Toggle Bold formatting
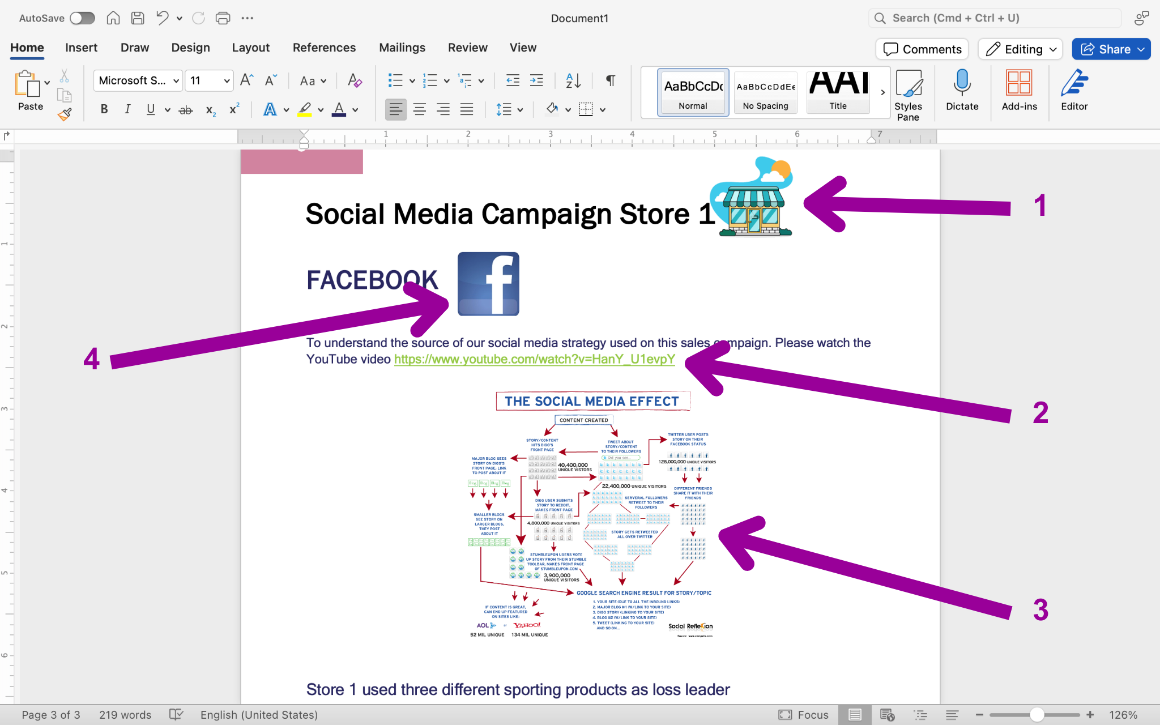 104,109
